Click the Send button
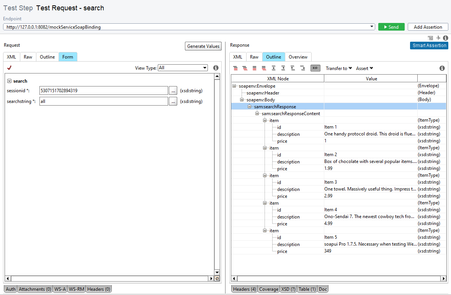Image resolution: width=451 pixels, height=295 pixels. click(391, 27)
